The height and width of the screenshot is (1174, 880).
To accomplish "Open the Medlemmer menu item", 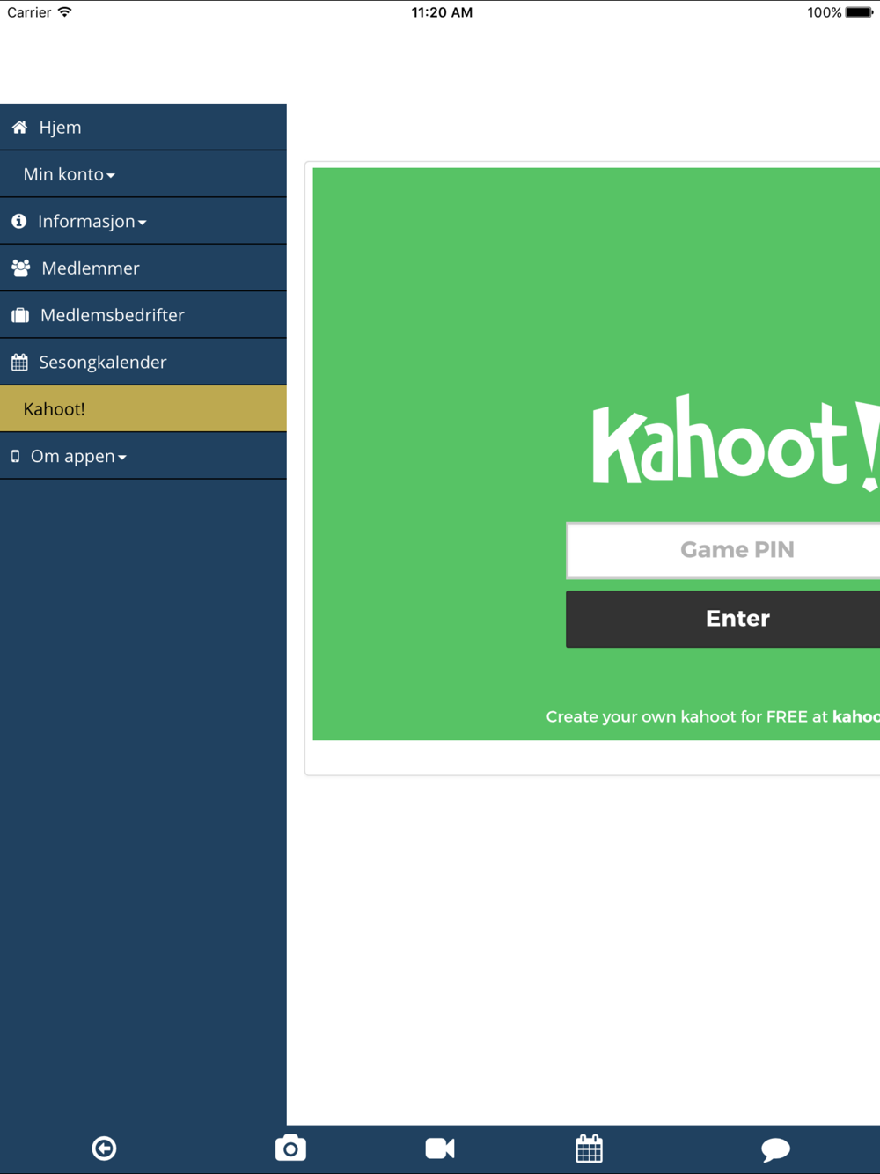I will [x=143, y=268].
